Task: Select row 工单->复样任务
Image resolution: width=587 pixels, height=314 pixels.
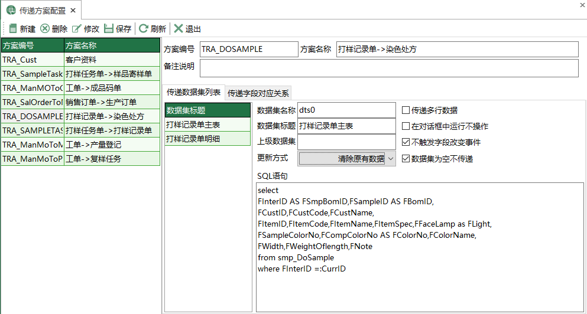Action: [80, 159]
